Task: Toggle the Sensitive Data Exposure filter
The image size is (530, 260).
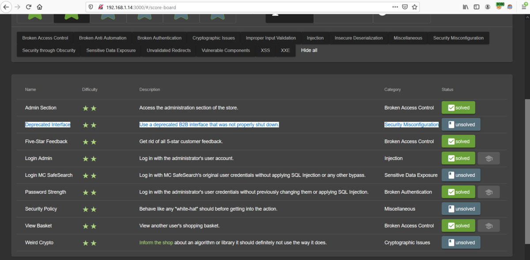Action: 111,50
